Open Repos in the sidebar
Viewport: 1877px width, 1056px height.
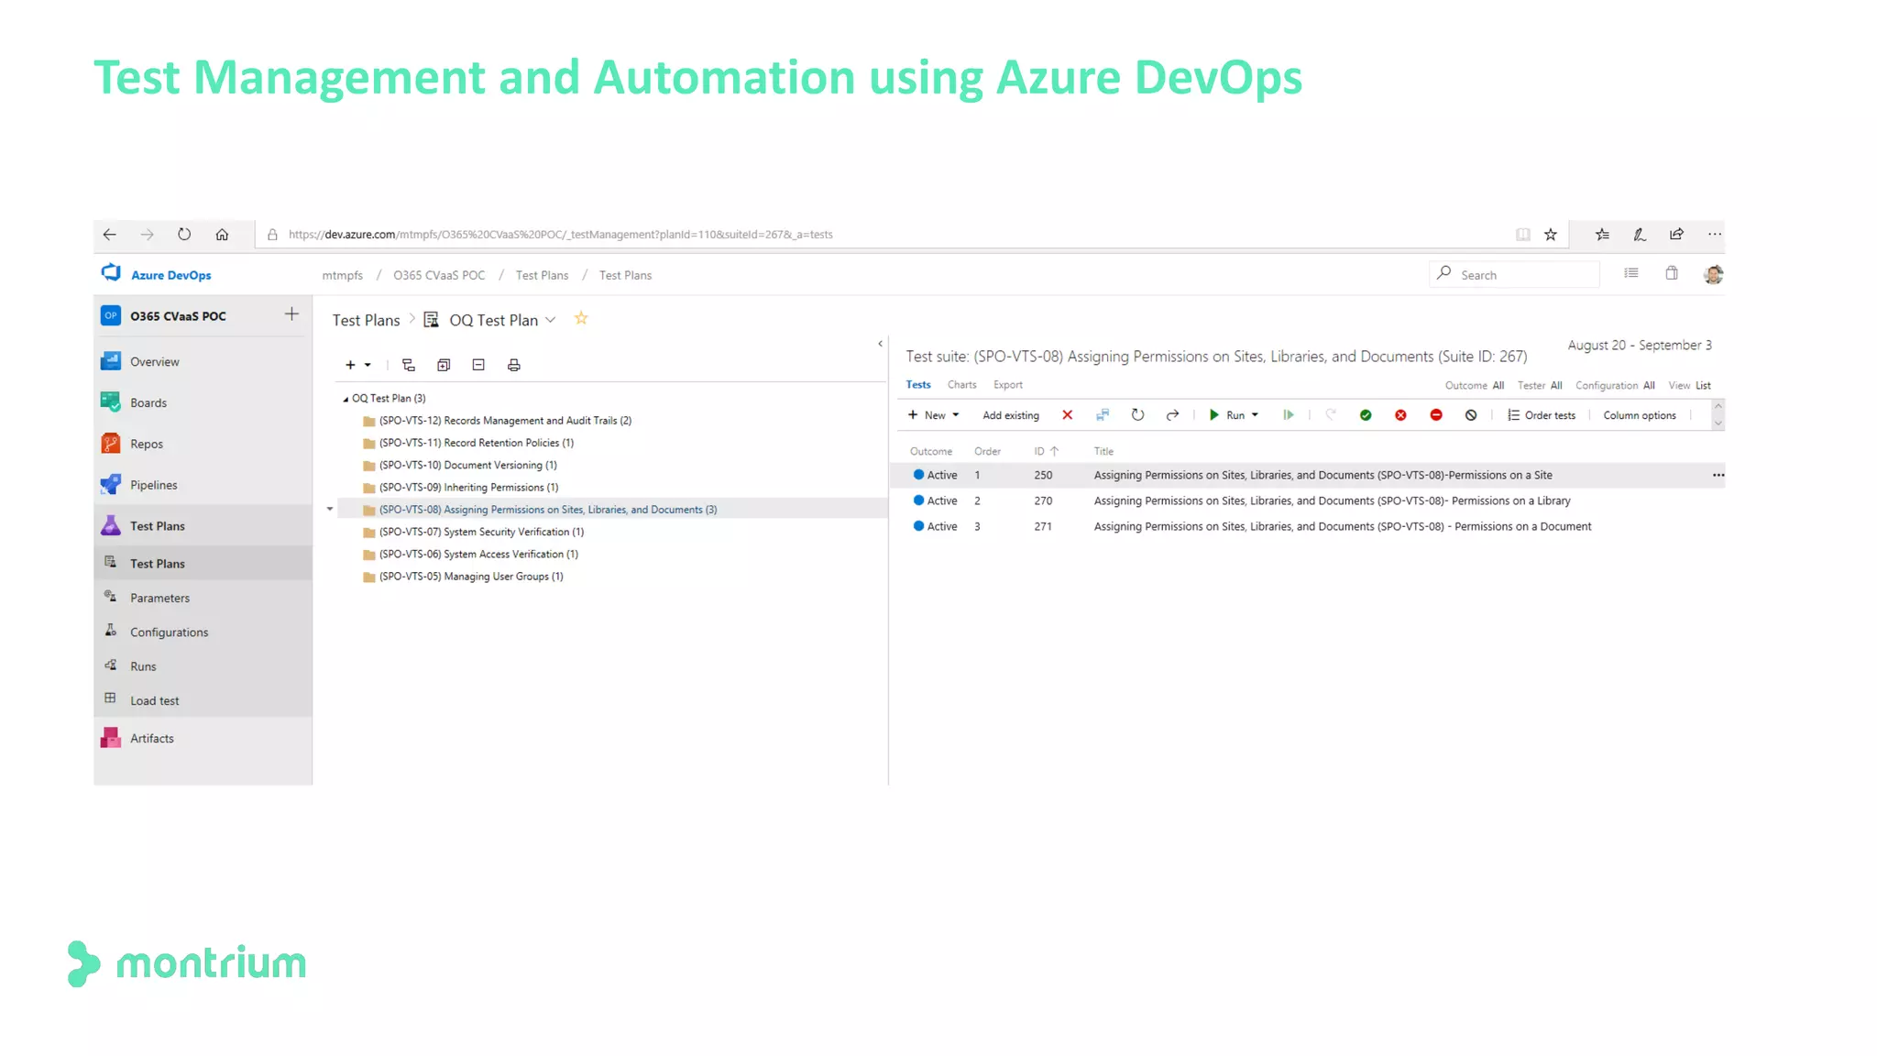(203, 444)
